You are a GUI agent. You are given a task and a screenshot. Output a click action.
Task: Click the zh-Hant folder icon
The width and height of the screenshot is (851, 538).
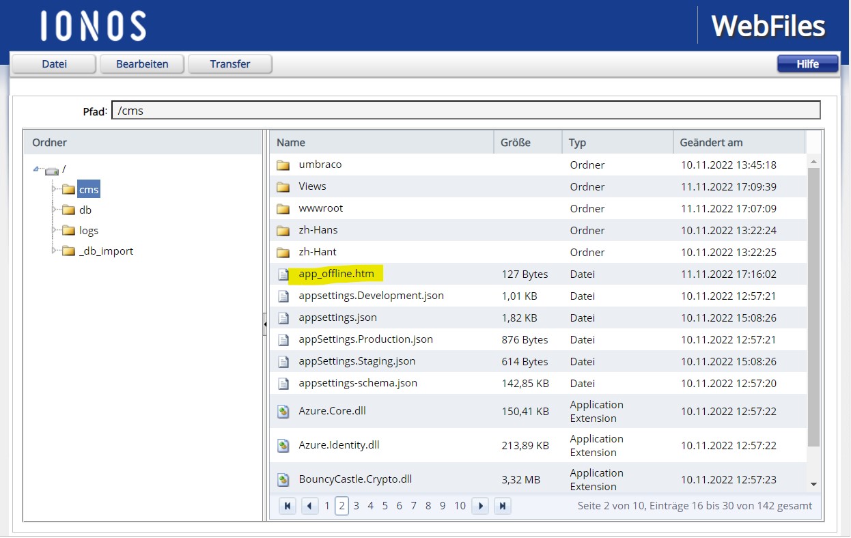[x=283, y=252]
